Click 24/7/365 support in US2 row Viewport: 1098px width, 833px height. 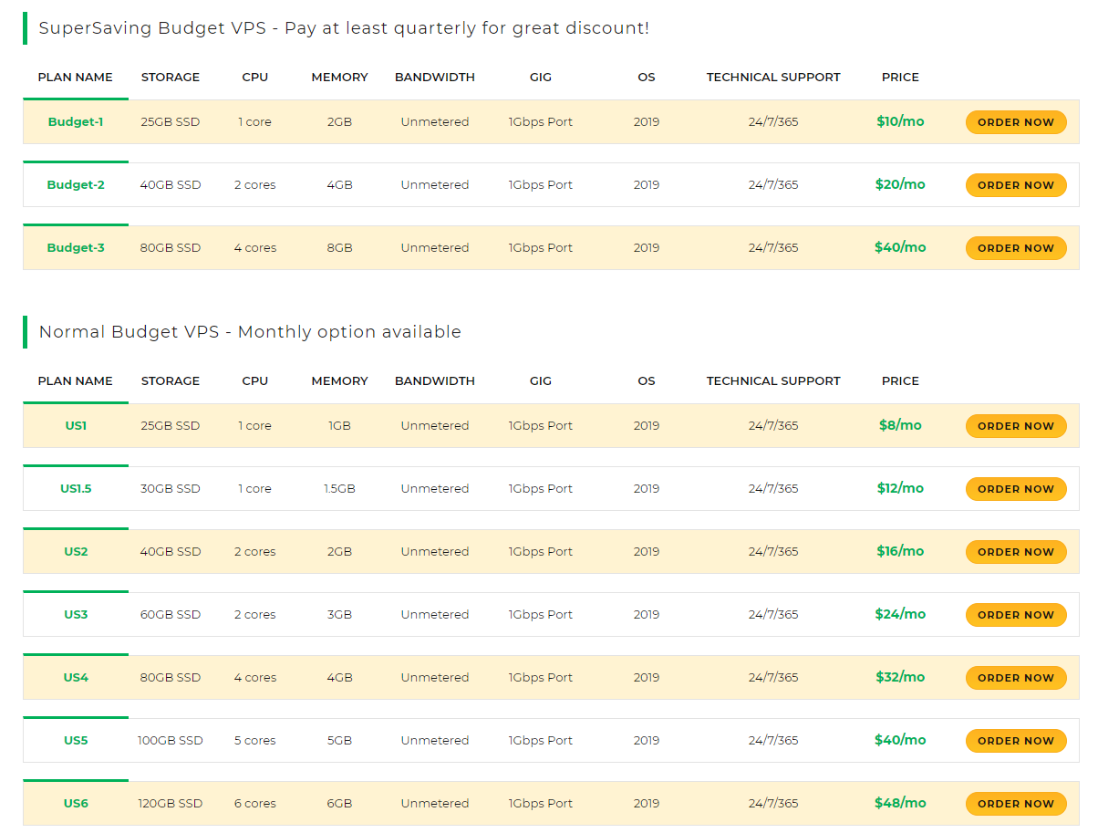773,551
